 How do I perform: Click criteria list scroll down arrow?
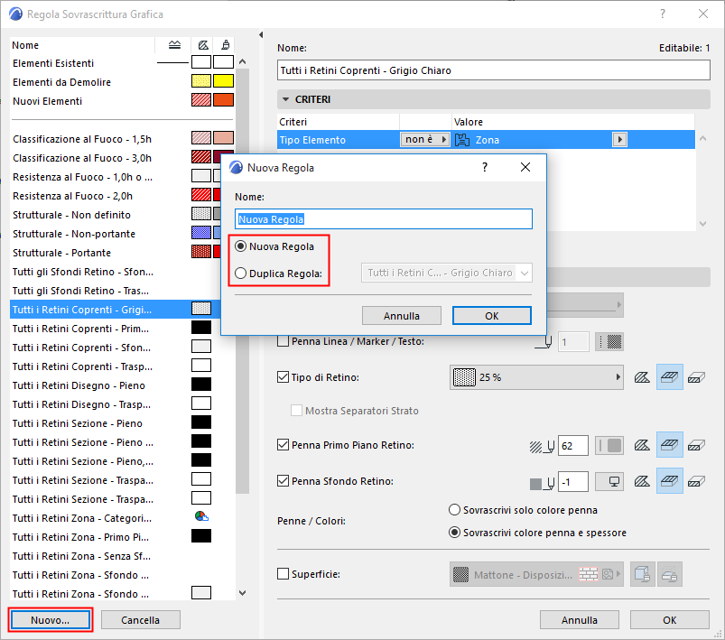click(702, 224)
